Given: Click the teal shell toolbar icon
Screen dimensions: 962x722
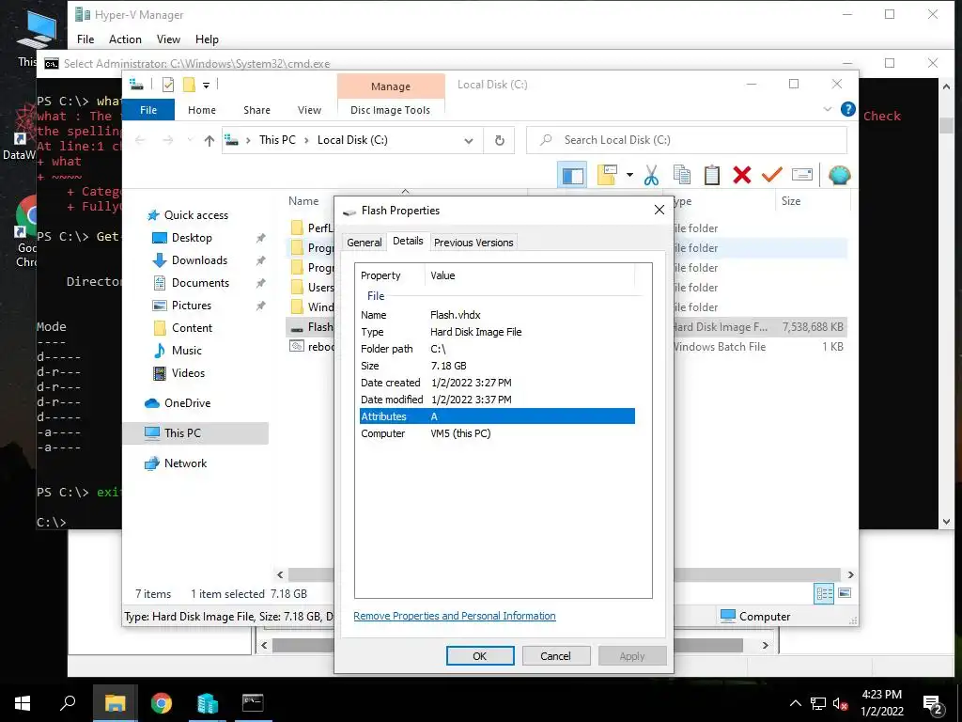Looking at the screenshot, I should click(839, 175).
